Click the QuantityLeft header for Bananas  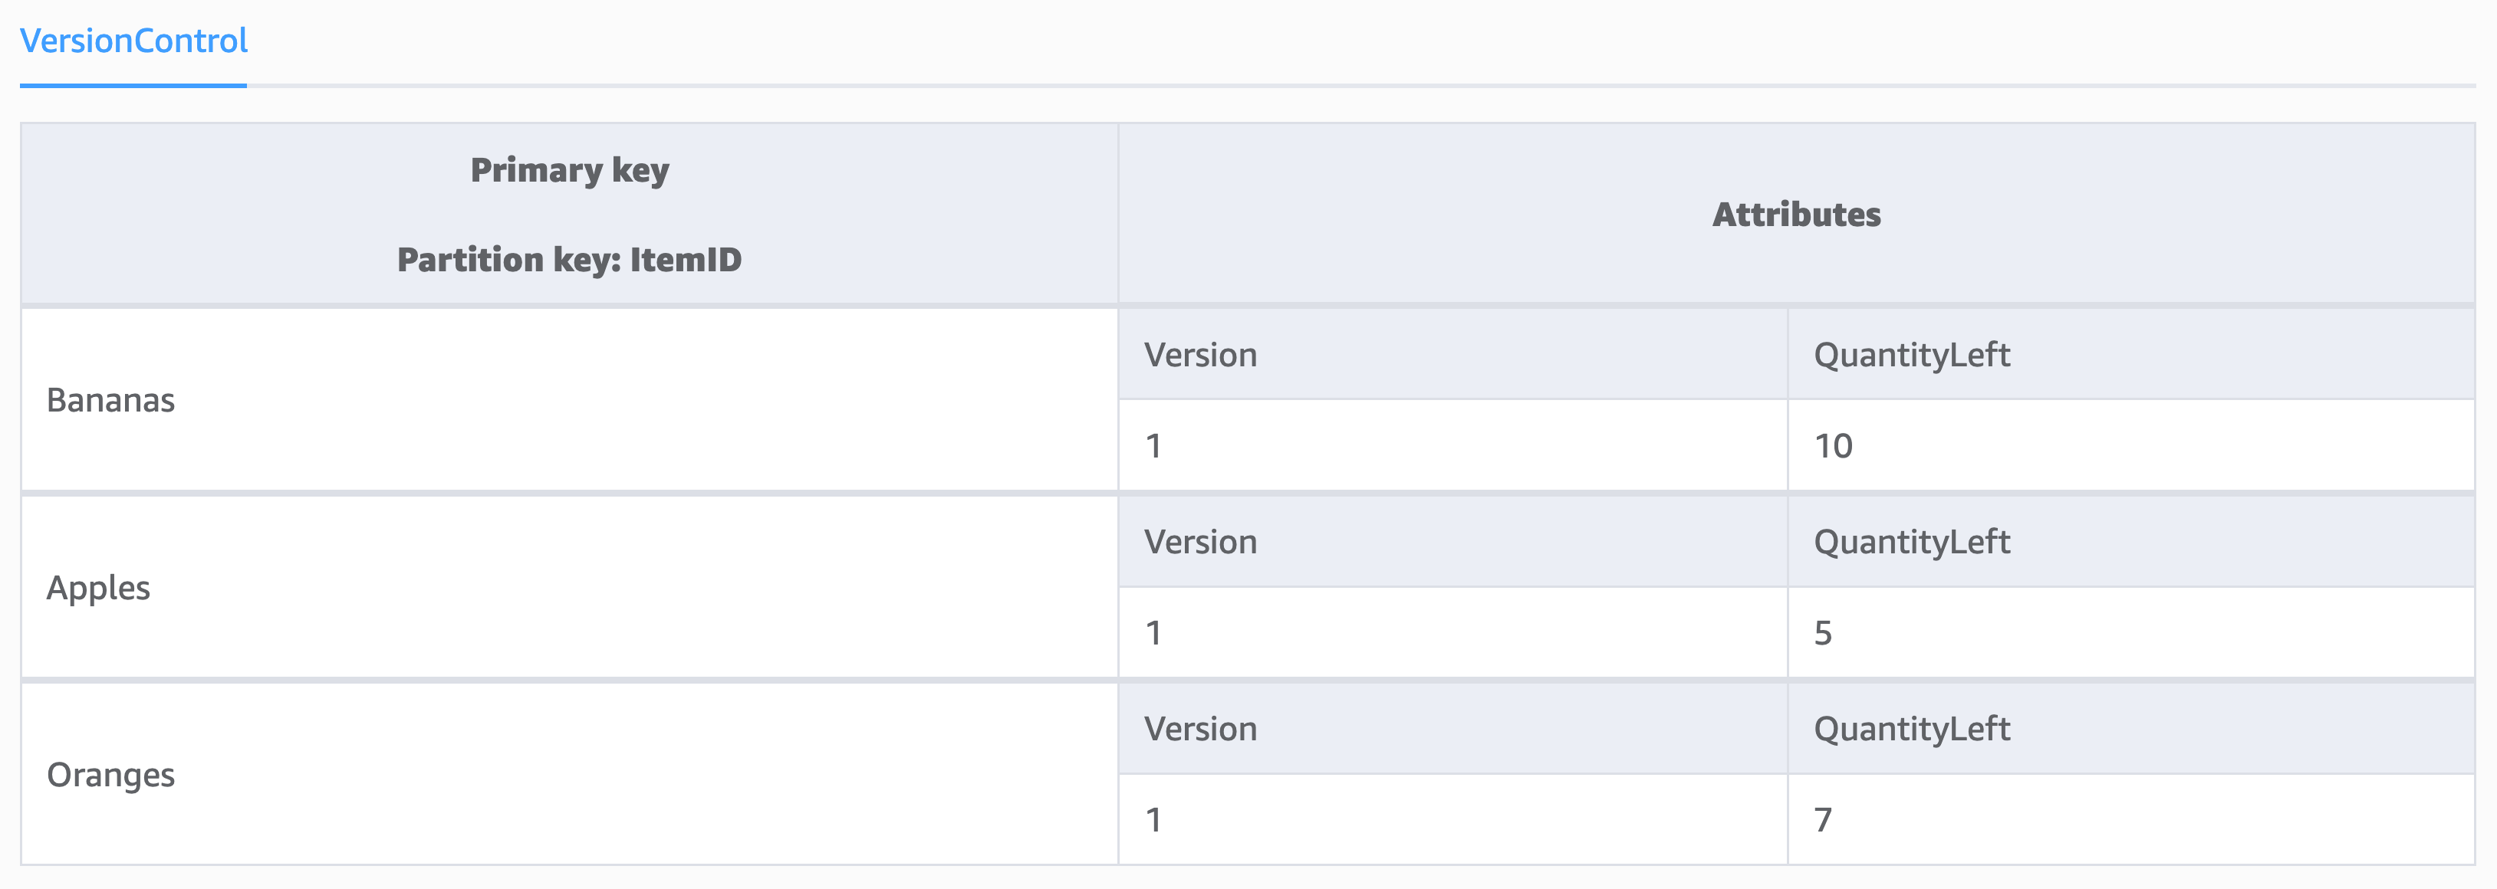point(1912,354)
